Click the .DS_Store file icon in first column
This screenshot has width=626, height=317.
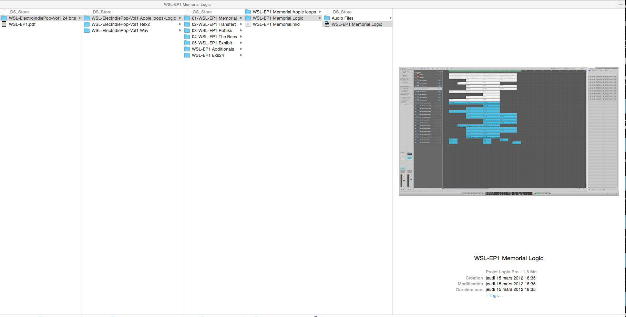coord(4,12)
